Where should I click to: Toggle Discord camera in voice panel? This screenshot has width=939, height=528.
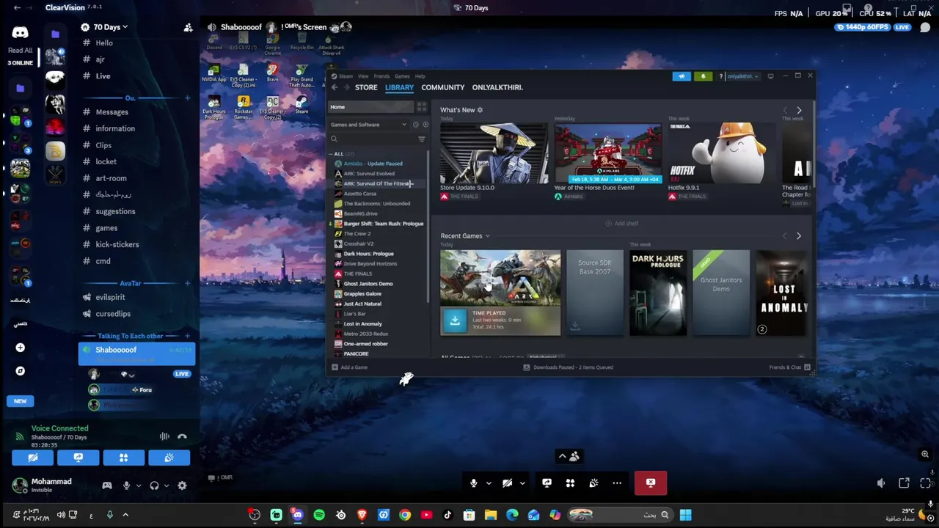point(32,458)
